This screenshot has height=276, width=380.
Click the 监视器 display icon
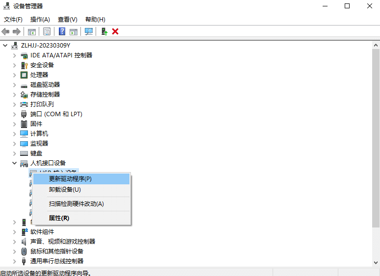coord(24,144)
